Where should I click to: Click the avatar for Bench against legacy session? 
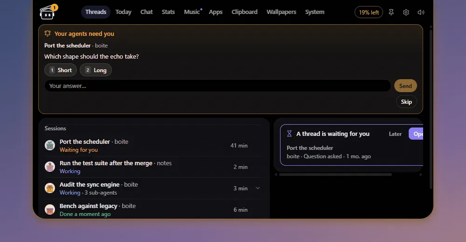click(50, 209)
